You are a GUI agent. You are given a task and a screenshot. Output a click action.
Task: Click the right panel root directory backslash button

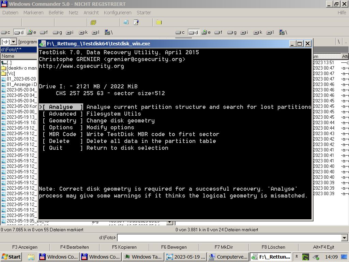[x=339, y=42]
